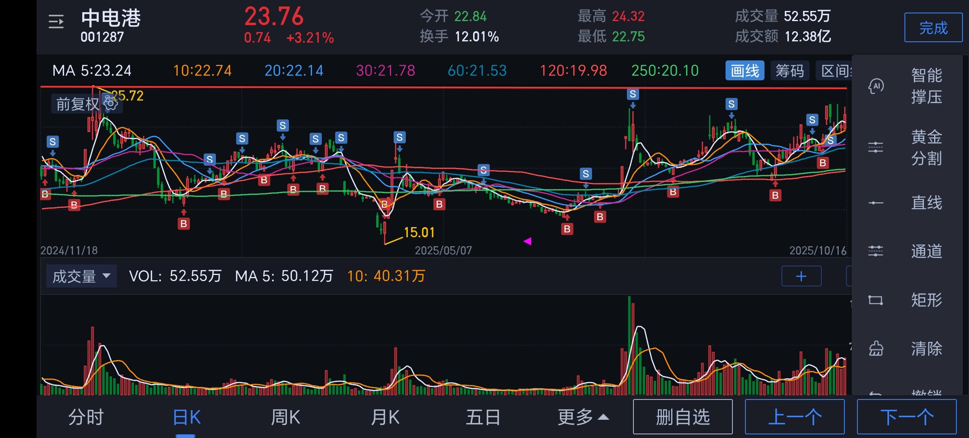The image size is (969, 438).
Task: Switch to the 周K weekly tab
Action: pyautogui.click(x=285, y=417)
